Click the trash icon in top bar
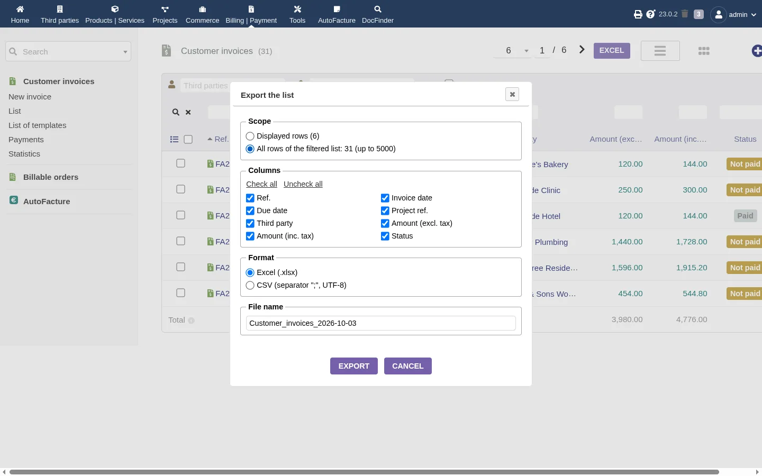The height and width of the screenshot is (476, 762). click(x=685, y=14)
